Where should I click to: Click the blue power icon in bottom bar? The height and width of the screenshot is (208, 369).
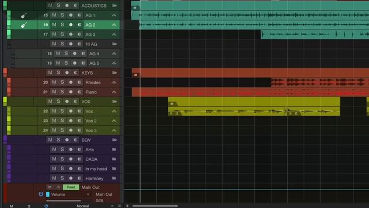(x=46, y=206)
